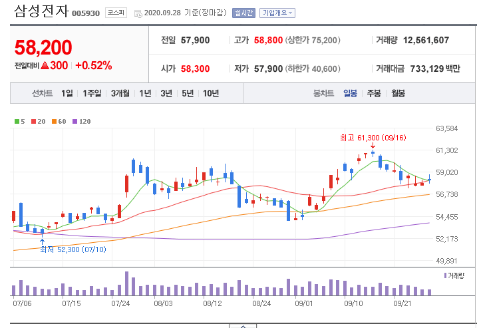This screenshot has width=477, height=328.
Task: Click the +0.52% change rate
Action: (x=94, y=65)
